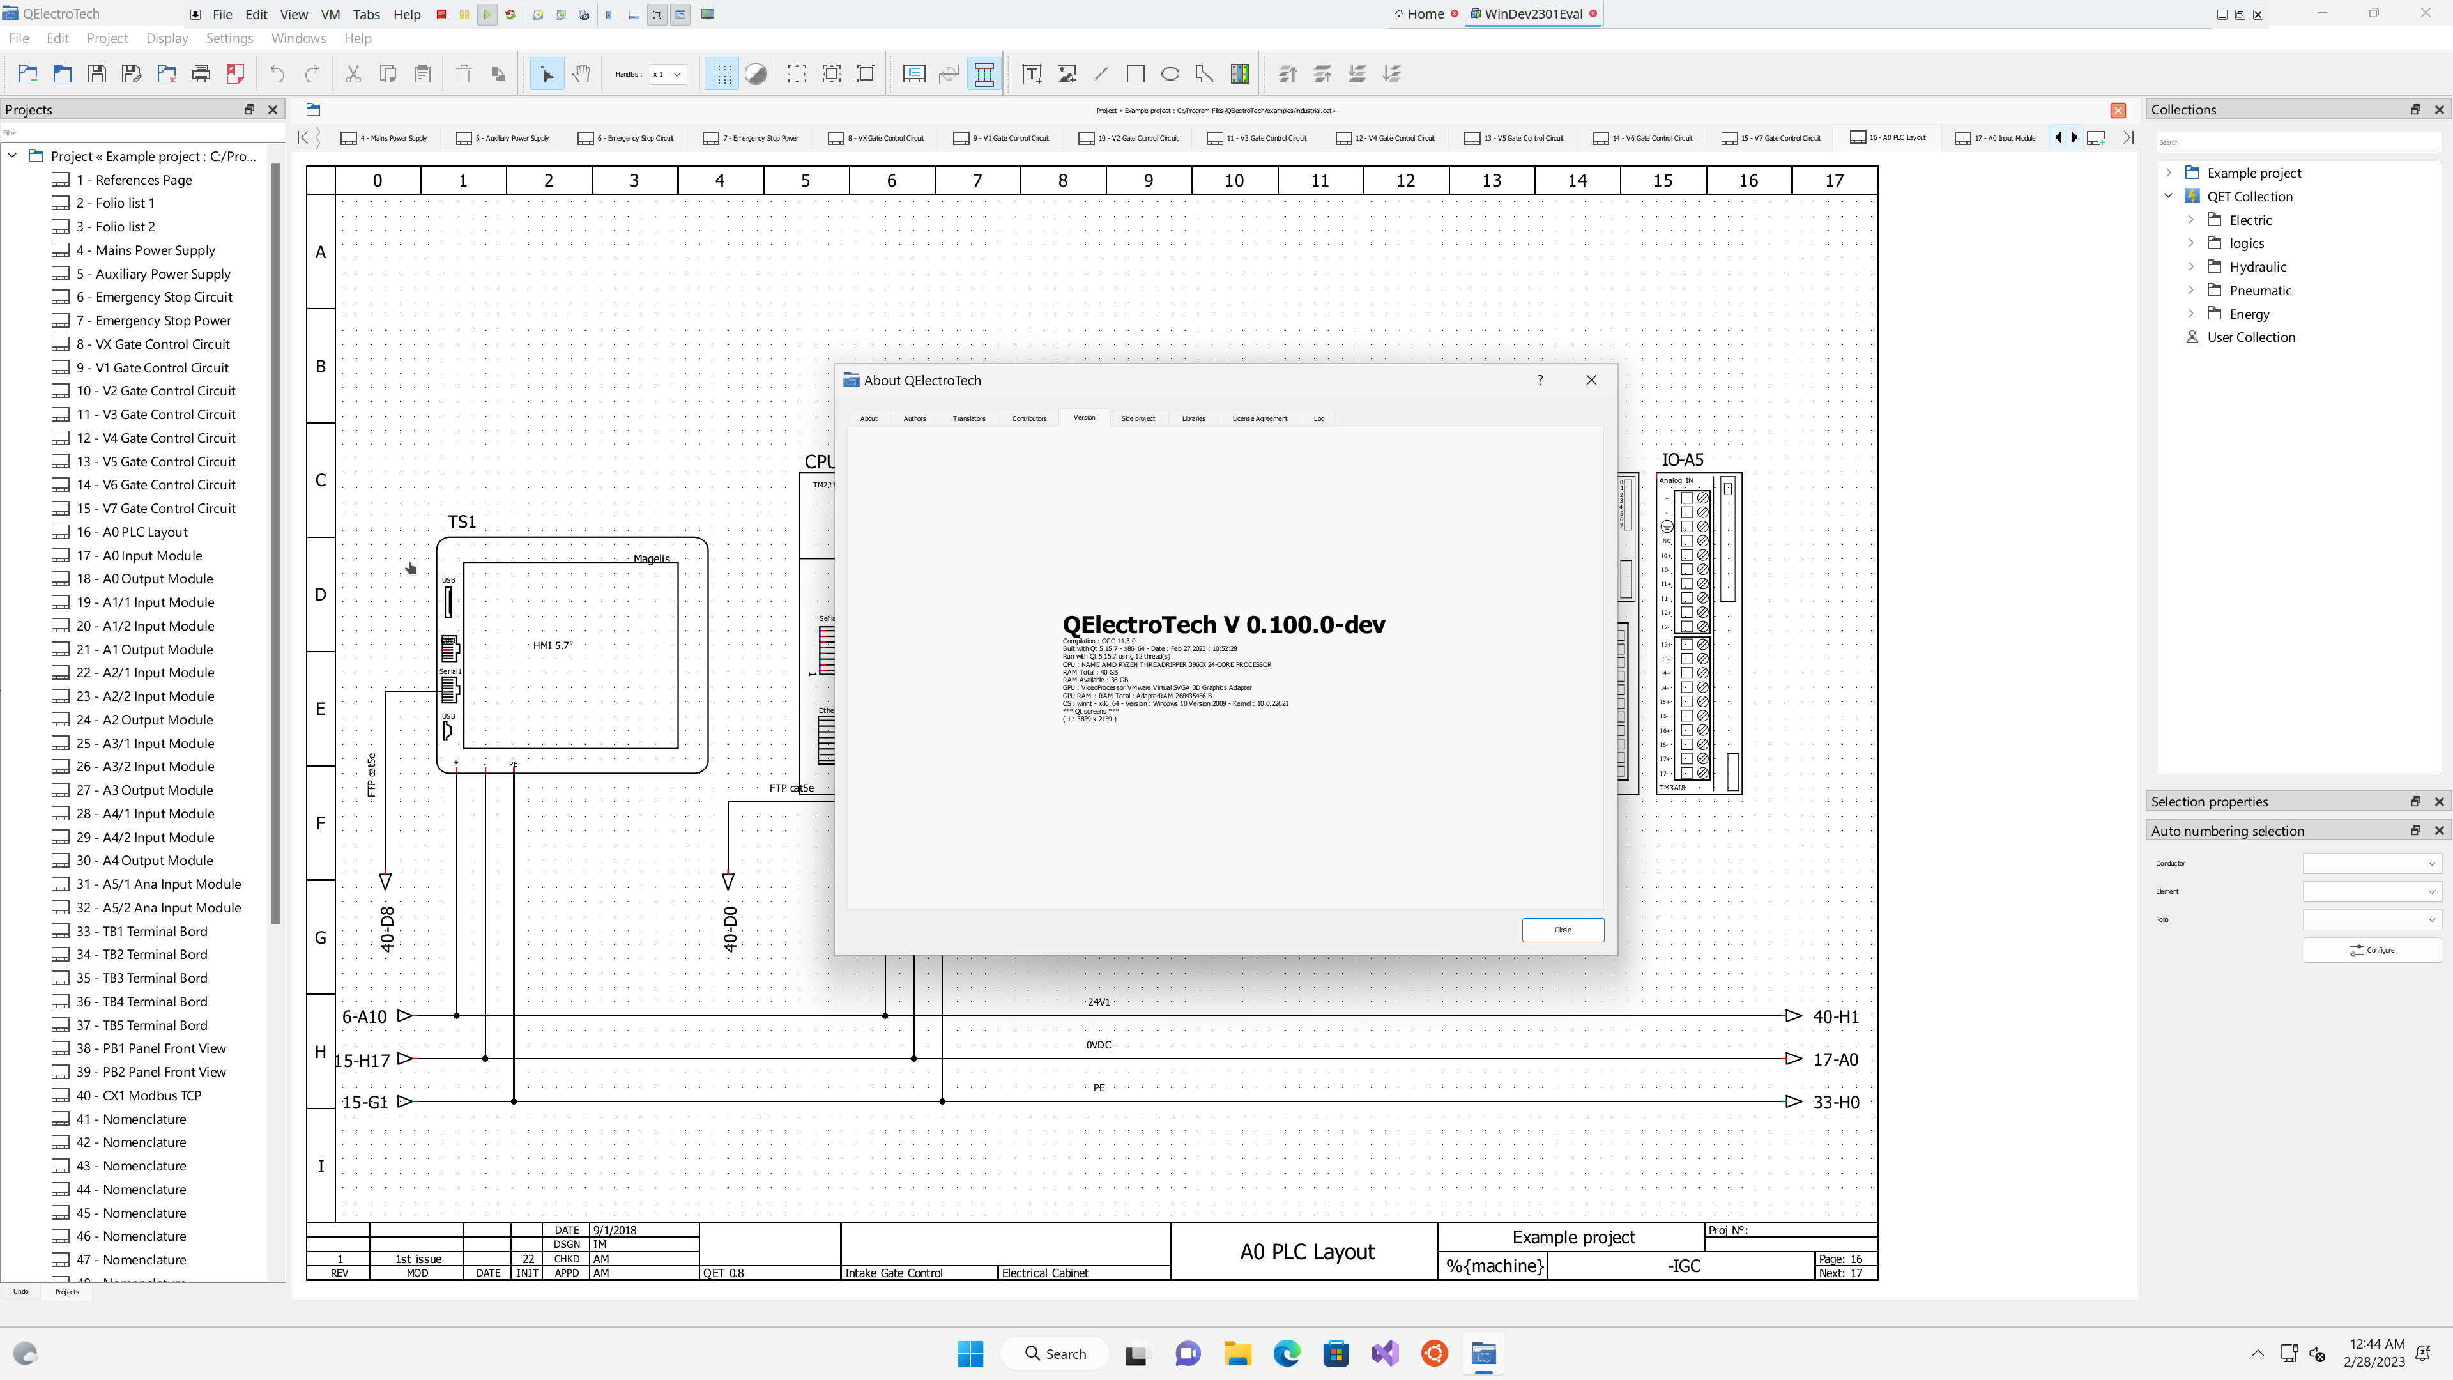Toggle the background color button

(756, 73)
